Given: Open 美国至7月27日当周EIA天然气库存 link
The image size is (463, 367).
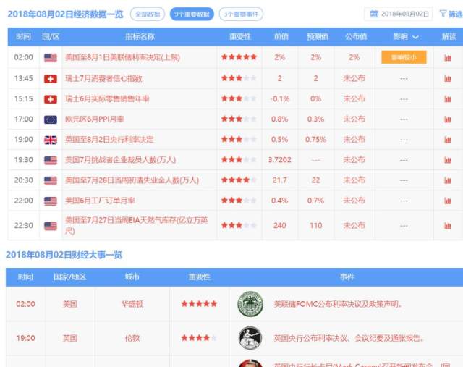Looking at the screenshot, I should (137, 225).
